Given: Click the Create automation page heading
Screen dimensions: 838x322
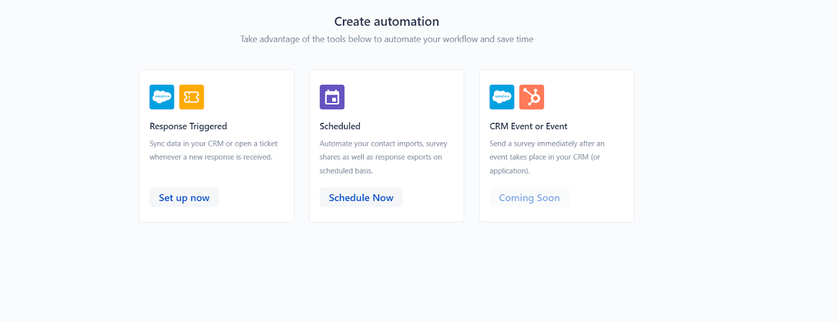Looking at the screenshot, I should [x=387, y=21].
